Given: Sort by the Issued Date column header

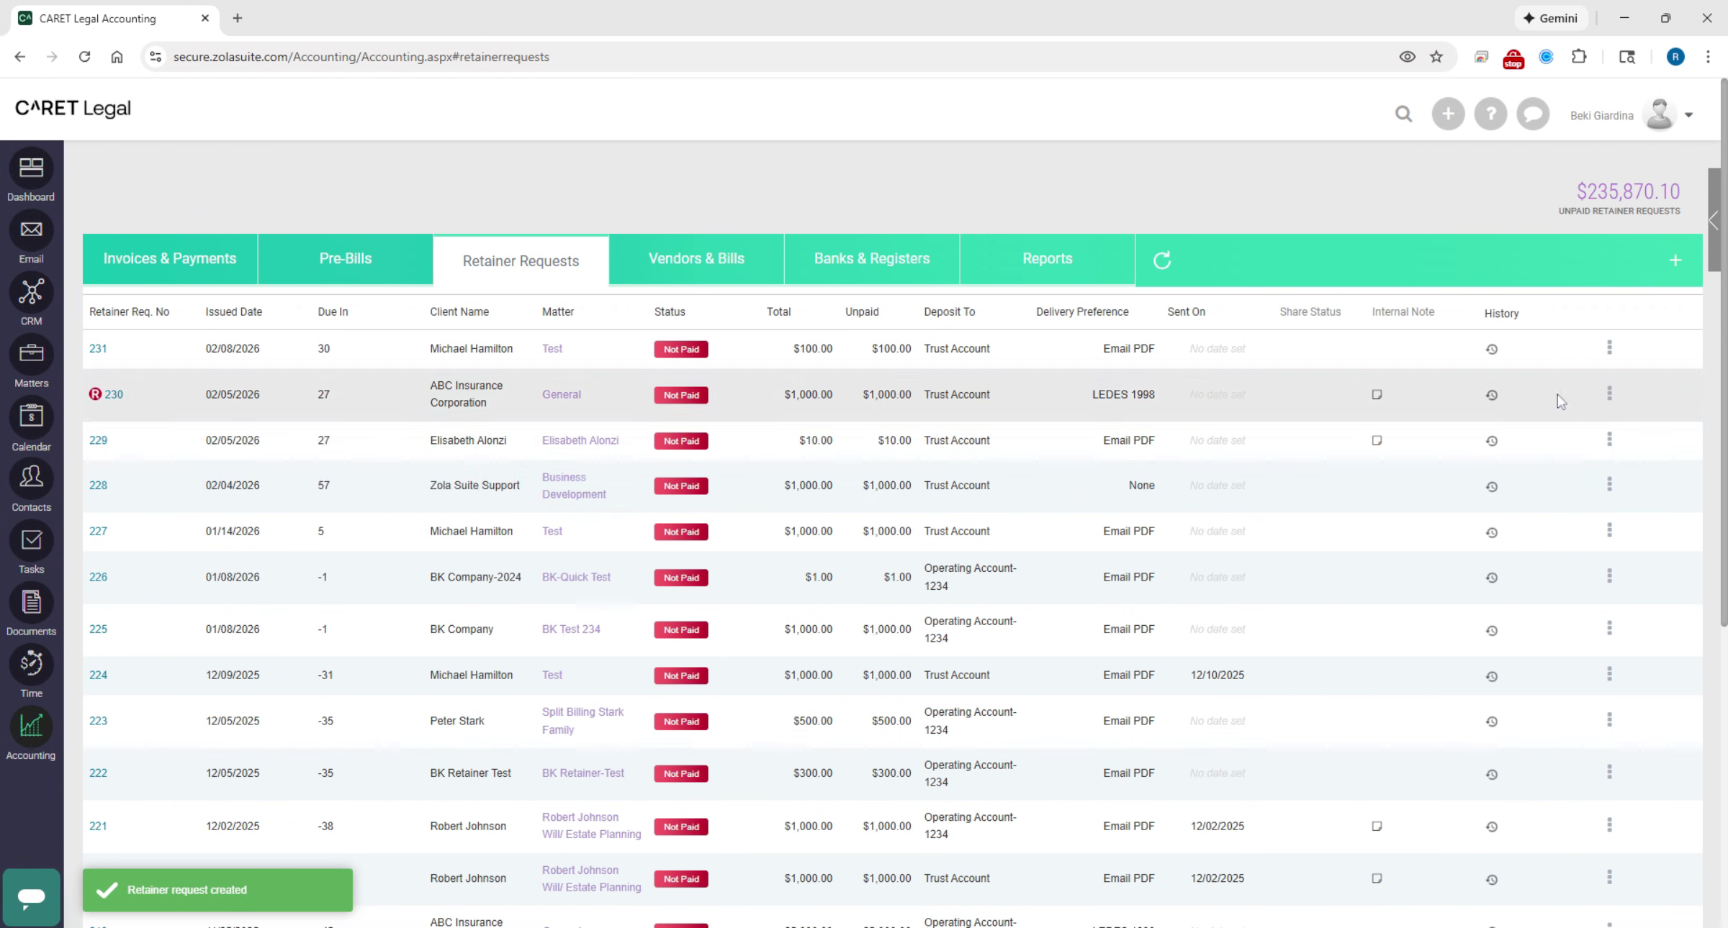Looking at the screenshot, I should click(x=233, y=312).
